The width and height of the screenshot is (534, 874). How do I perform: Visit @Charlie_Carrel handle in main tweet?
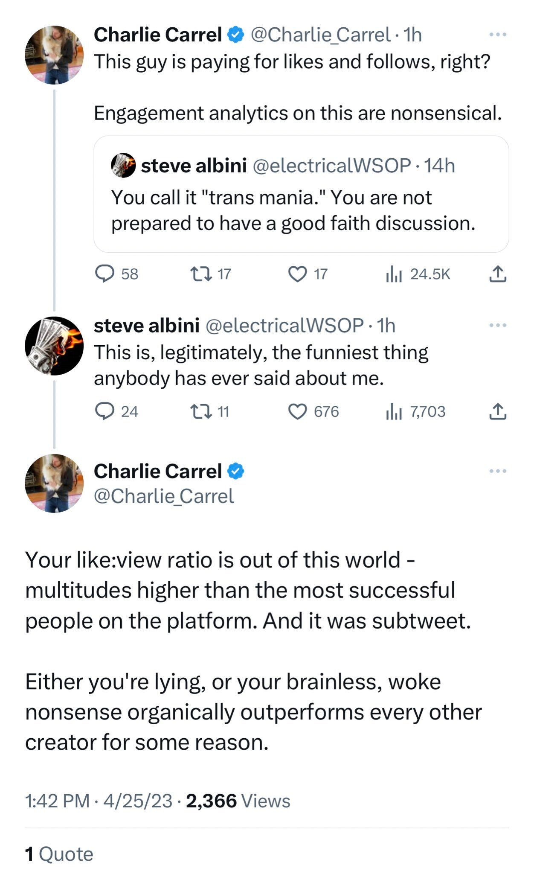[164, 496]
